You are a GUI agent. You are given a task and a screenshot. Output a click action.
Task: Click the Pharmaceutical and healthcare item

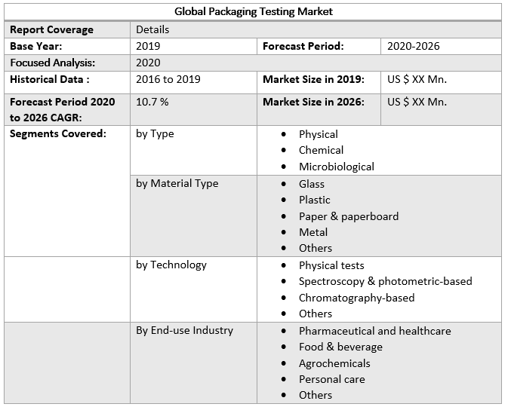click(374, 331)
